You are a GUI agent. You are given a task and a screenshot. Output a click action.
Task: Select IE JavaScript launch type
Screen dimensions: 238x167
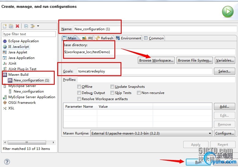[18, 47]
